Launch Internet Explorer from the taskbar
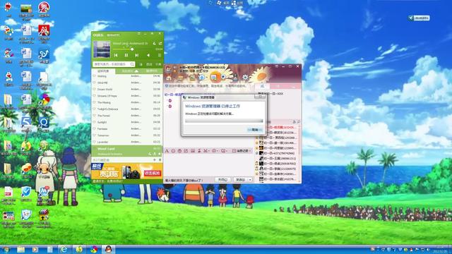 point(64,249)
